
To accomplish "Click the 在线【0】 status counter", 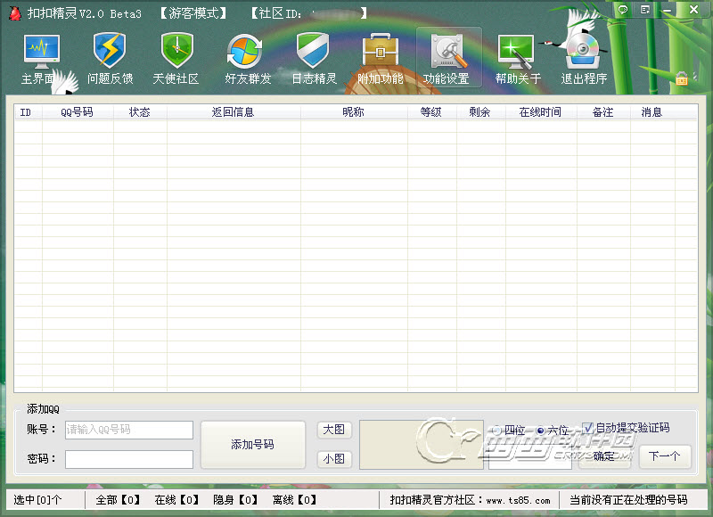I will (x=176, y=500).
